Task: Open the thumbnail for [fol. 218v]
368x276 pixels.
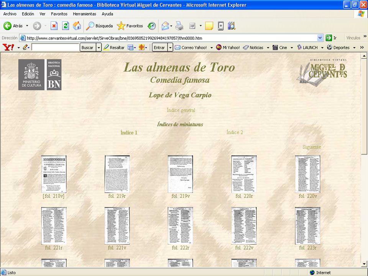Action: click(x=54, y=174)
